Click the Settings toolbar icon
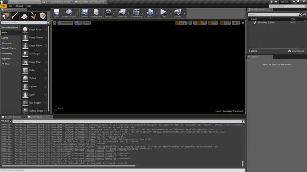The image size is (307, 172). (108, 12)
